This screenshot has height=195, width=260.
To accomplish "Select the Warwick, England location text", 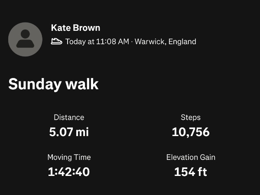I will pyautogui.click(x=166, y=42).
